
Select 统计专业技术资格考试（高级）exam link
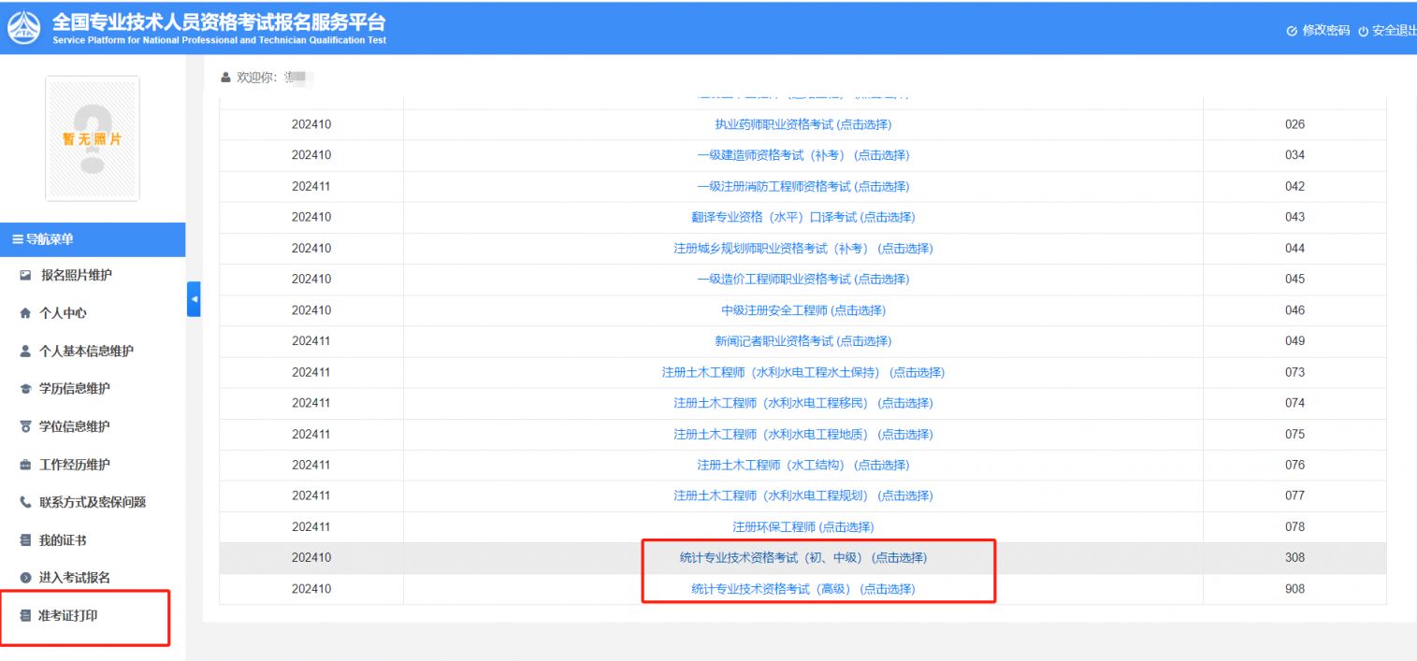[802, 589]
